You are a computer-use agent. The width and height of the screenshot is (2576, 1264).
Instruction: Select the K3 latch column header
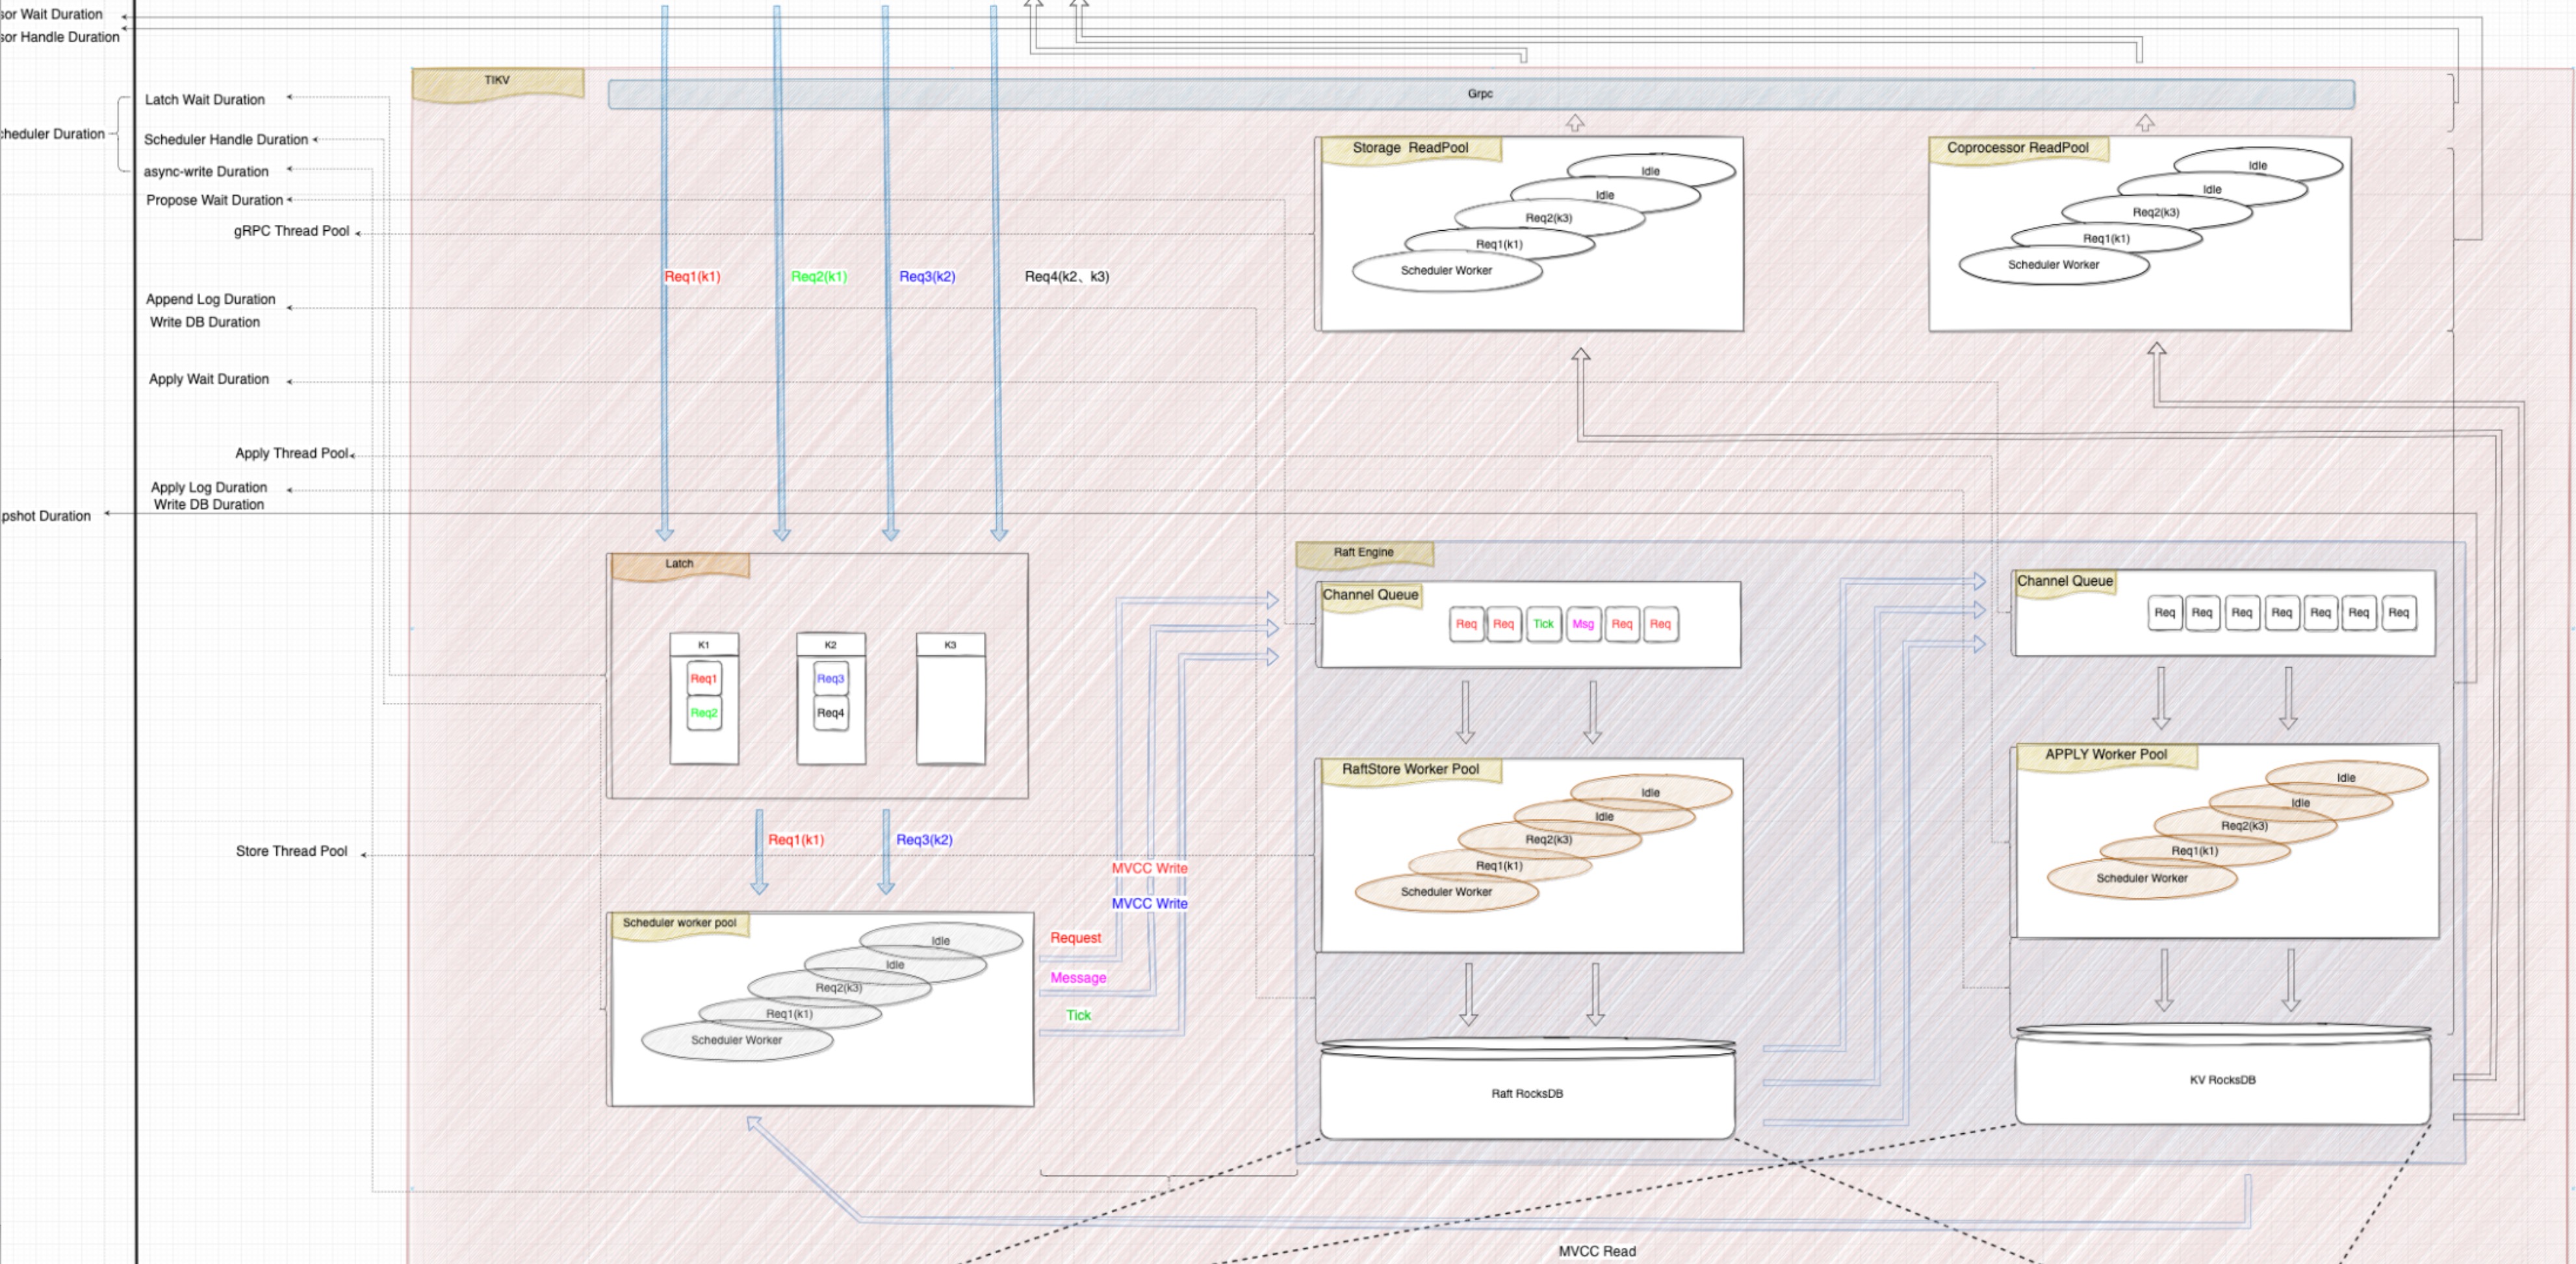coord(950,646)
